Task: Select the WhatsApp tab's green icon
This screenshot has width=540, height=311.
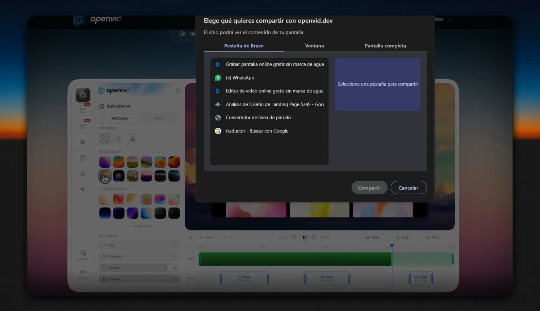Action: (218, 78)
